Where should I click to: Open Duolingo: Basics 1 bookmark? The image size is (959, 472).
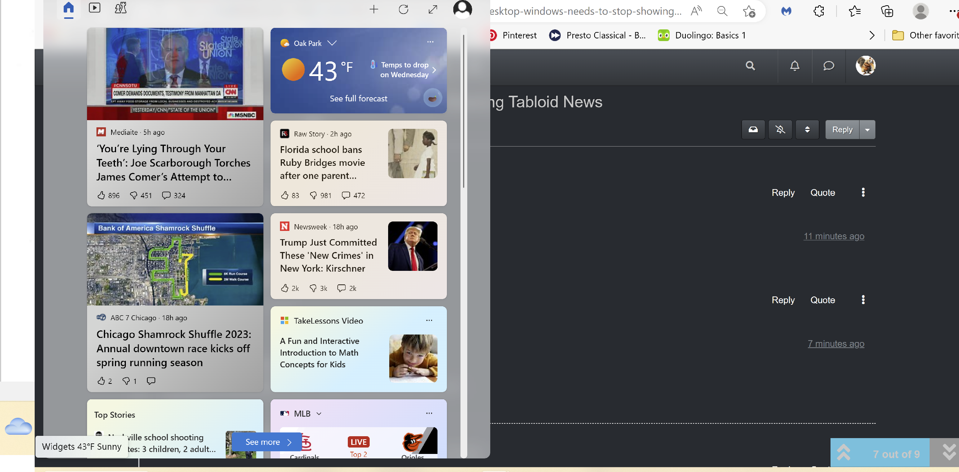click(702, 35)
